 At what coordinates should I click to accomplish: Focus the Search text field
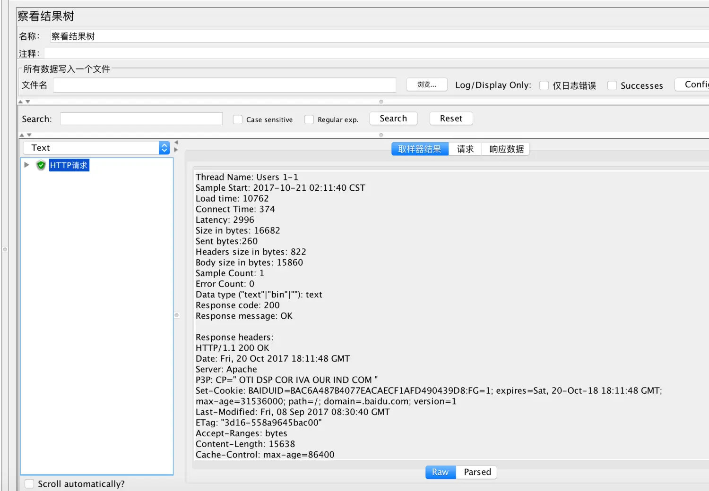tap(141, 119)
